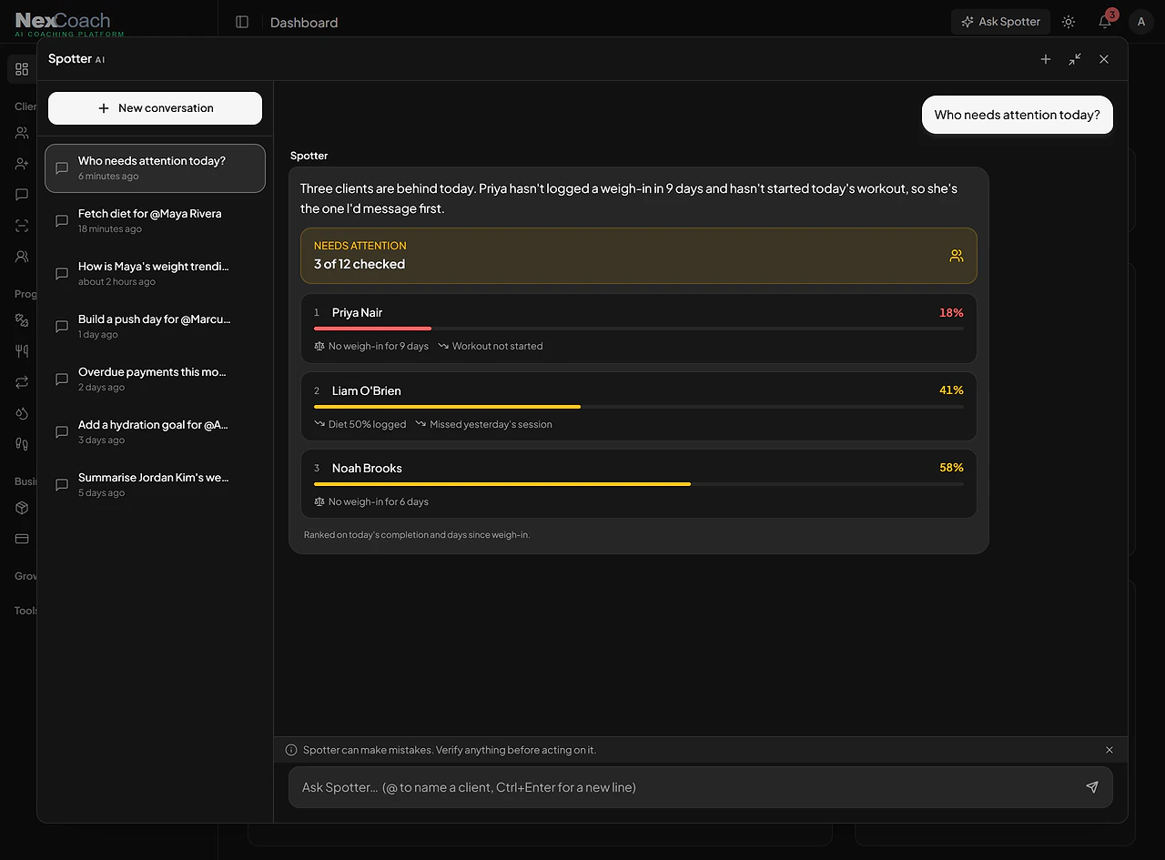Open the account avatar labeled "A"
The width and height of the screenshot is (1165, 860).
coord(1141,22)
